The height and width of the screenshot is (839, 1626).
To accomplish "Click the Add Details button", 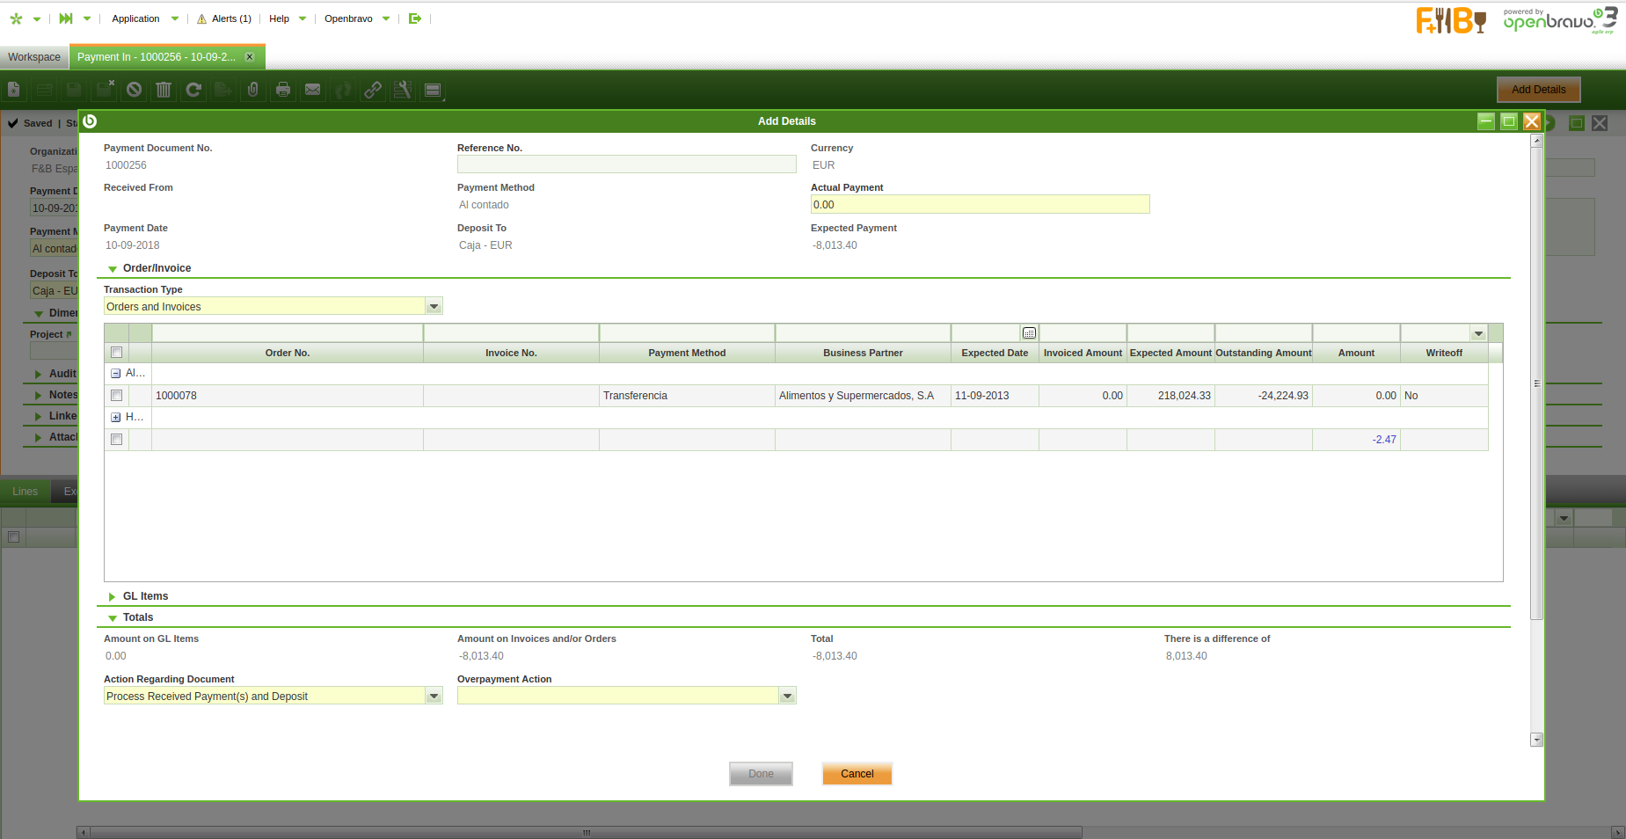I will click(1538, 90).
